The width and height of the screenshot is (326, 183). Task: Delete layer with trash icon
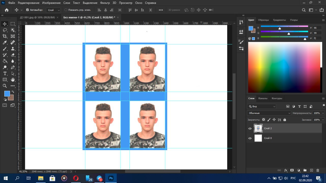pyautogui.click(x=318, y=170)
